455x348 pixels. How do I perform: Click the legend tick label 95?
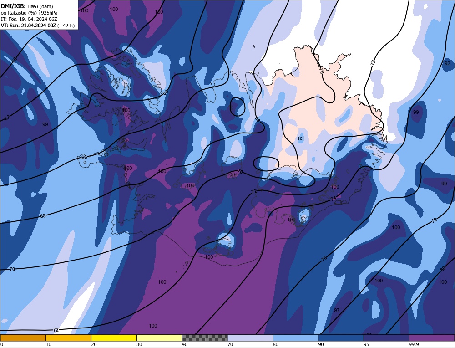[x=366, y=344]
